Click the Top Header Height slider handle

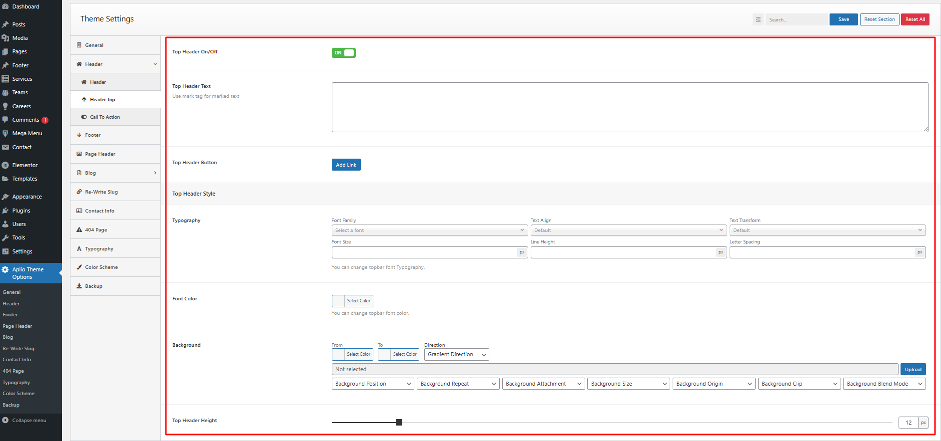pos(399,423)
